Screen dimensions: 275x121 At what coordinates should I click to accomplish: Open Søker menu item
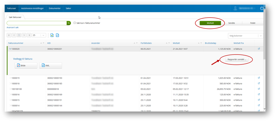(68, 9)
